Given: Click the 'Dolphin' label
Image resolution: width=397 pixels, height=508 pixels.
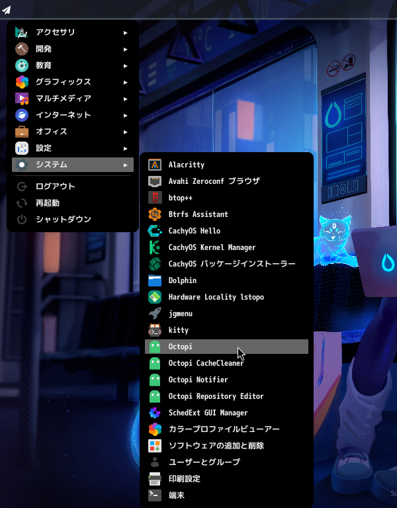Looking at the screenshot, I should pos(183,280).
